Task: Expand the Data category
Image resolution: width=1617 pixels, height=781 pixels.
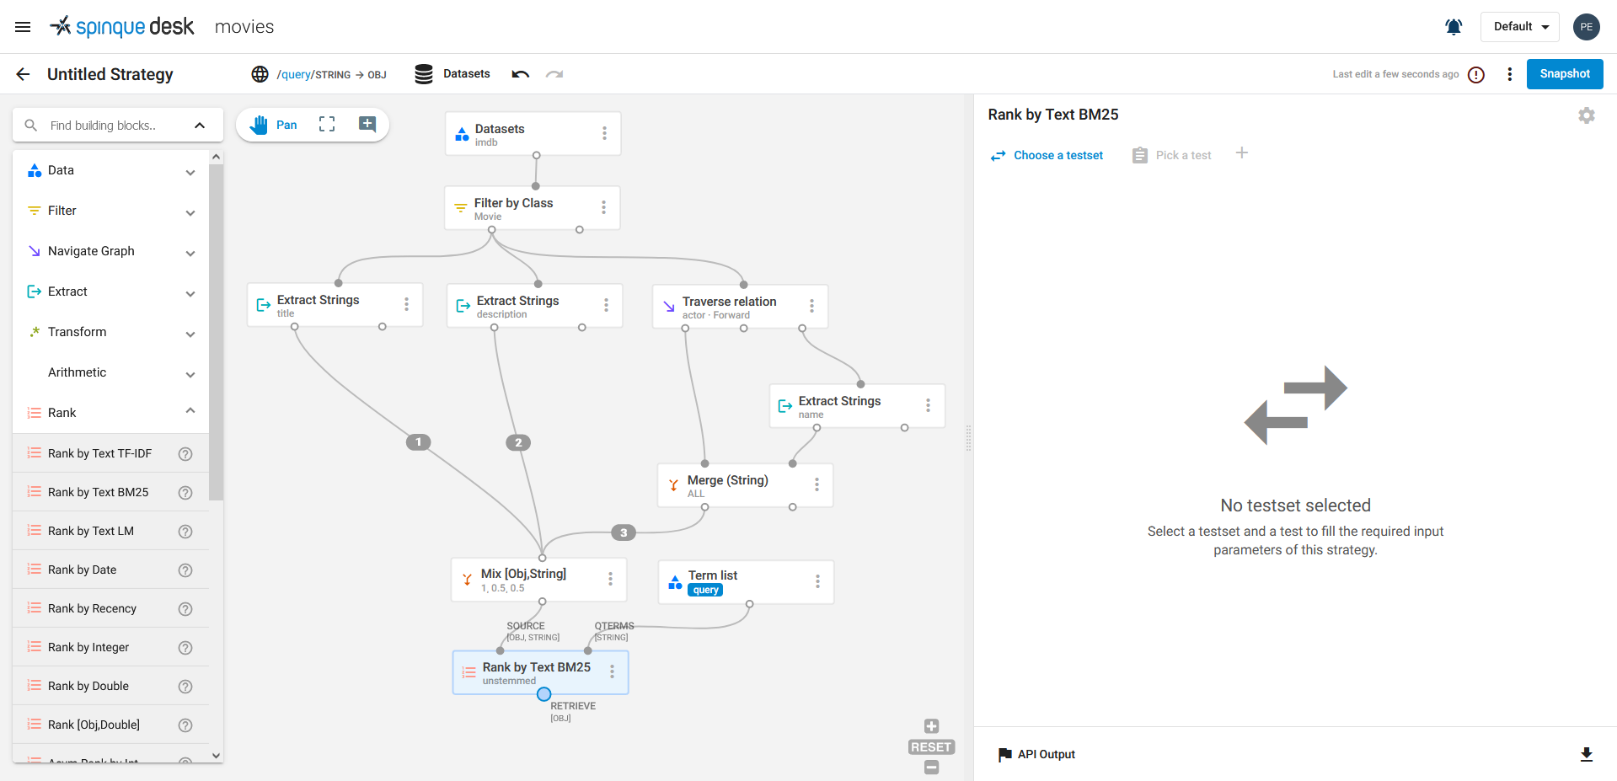Action: (190, 172)
